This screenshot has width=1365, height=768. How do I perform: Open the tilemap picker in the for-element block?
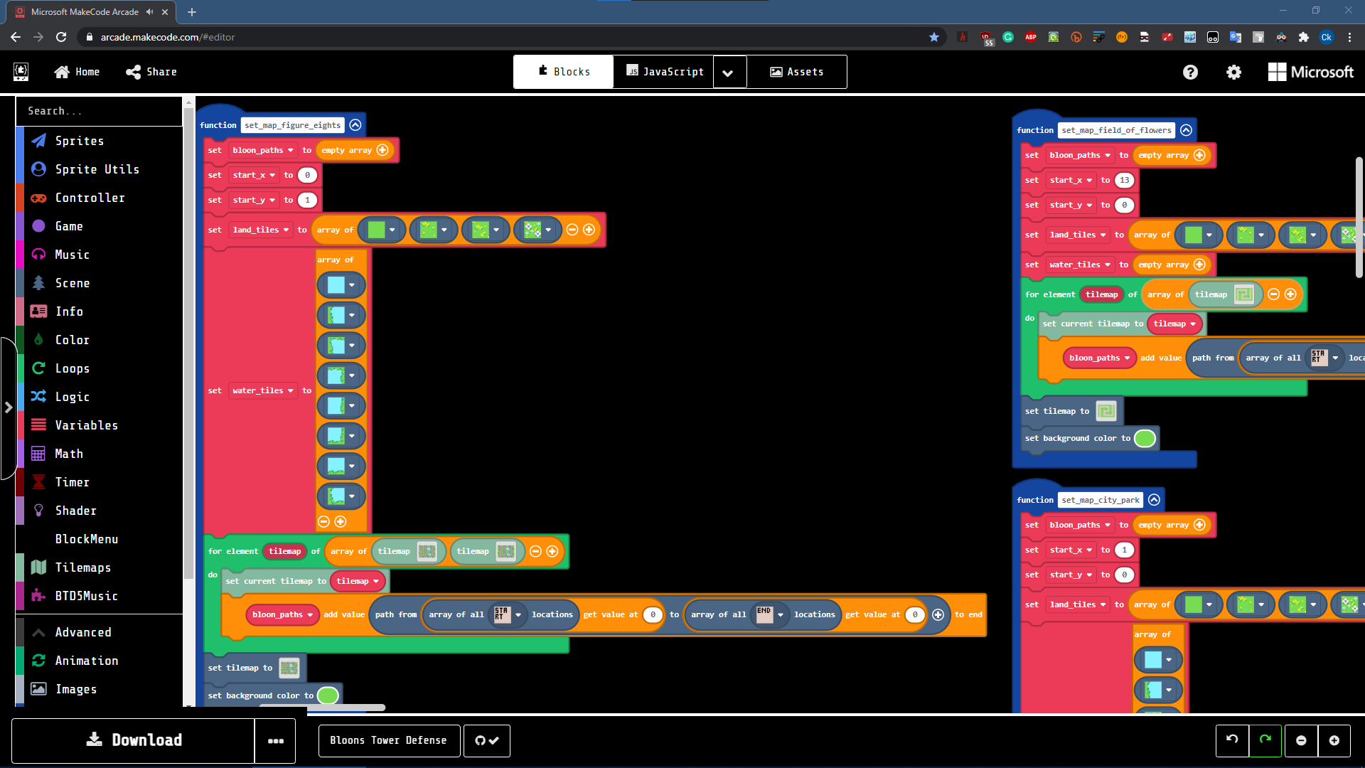(427, 551)
